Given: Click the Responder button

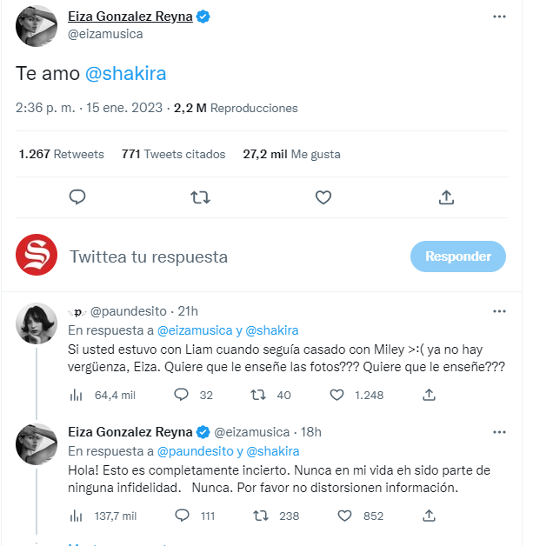Looking at the screenshot, I should [457, 256].
